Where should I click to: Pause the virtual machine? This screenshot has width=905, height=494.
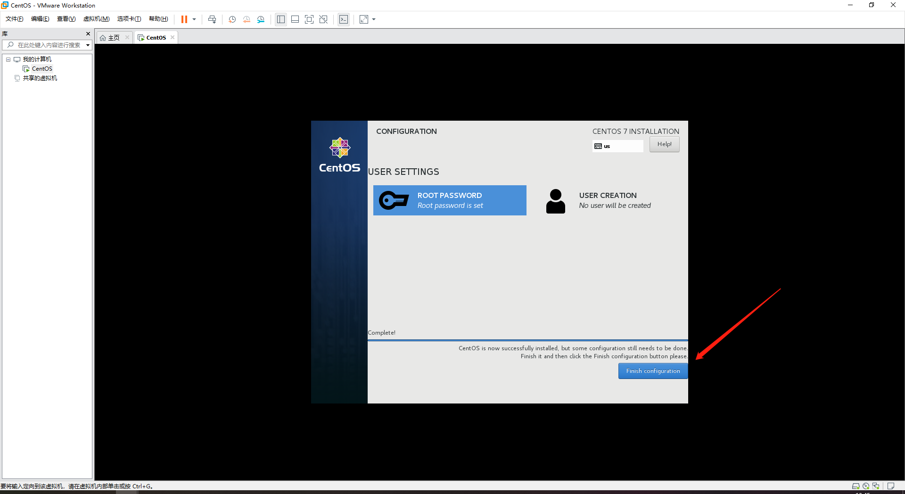point(184,19)
